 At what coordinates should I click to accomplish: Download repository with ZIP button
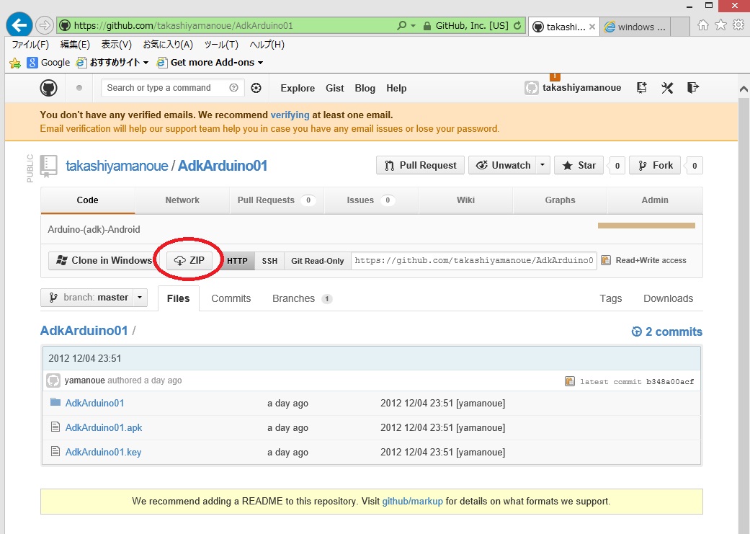[190, 261]
